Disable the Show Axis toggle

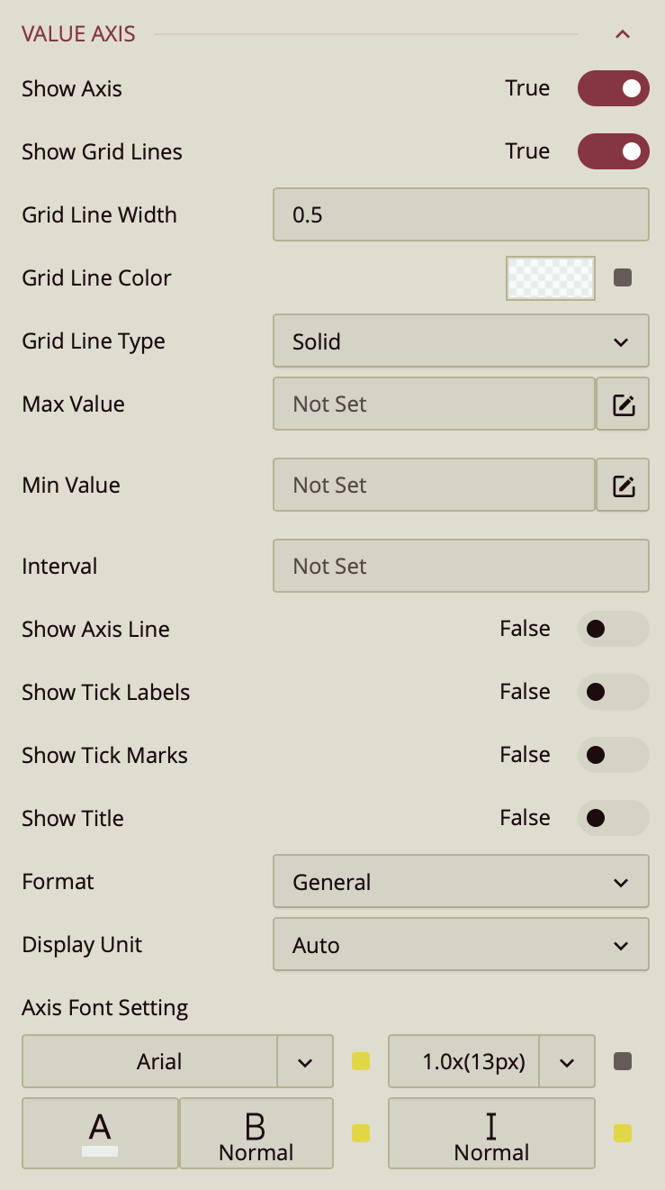[x=613, y=88]
